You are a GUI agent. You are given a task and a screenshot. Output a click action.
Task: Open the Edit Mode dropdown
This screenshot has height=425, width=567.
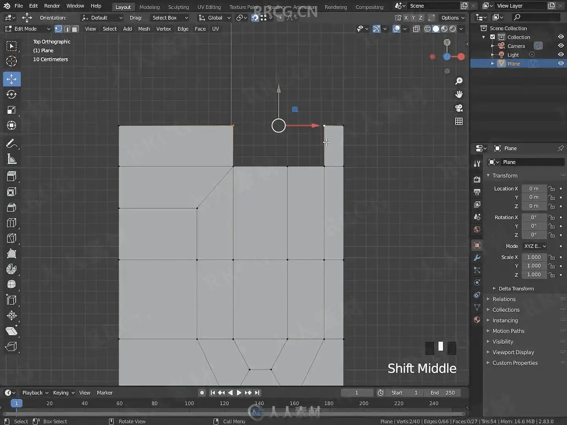(x=28, y=29)
